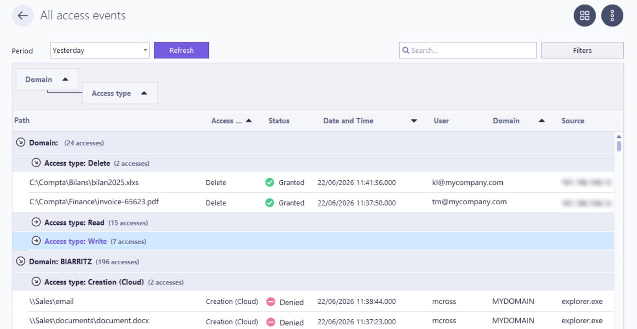Click the 22/06/2026 11:38:44.000 timestamp
Image resolution: width=637 pixels, height=329 pixels.
pyautogui.click(x=357, y=302)
